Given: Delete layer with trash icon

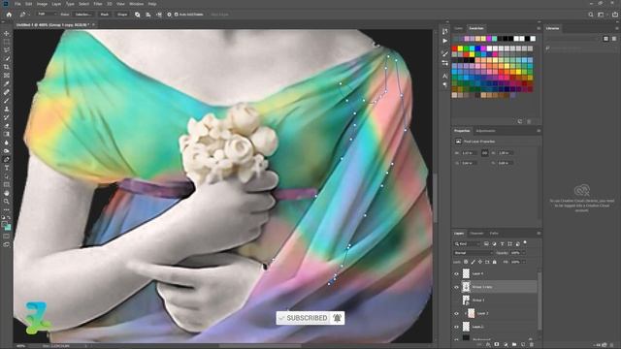Looking at the screenshot, I should point(532,345).
